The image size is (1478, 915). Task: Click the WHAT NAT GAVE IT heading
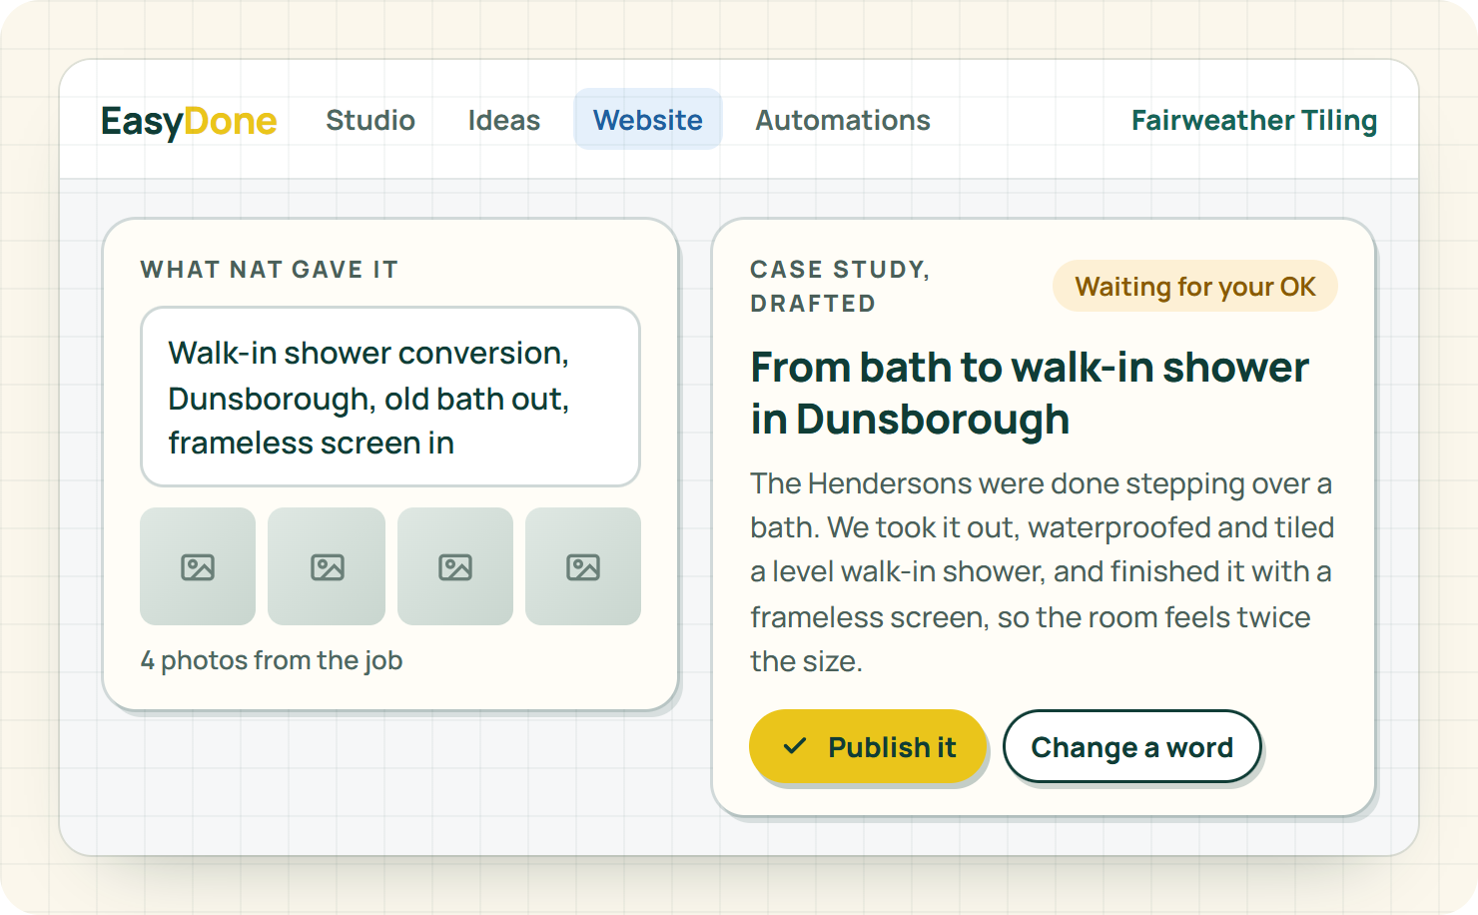(270, 270)
